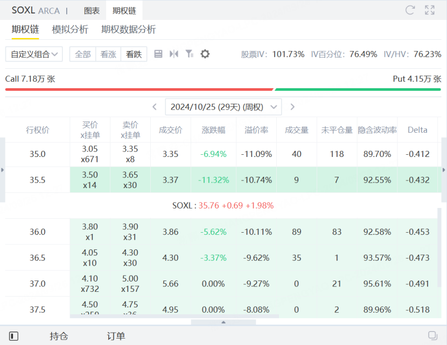Open the 自定义组合 dropdown
Viewport: 447px width, 345px height.
tap(34, 54)
